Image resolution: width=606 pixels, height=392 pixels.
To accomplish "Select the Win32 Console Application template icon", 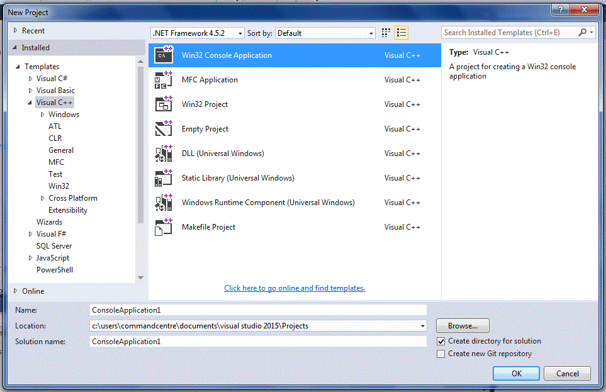I will [163, 55].
